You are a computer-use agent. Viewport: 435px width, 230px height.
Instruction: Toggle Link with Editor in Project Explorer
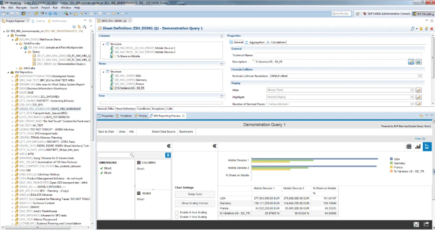(x=79, y=27)
